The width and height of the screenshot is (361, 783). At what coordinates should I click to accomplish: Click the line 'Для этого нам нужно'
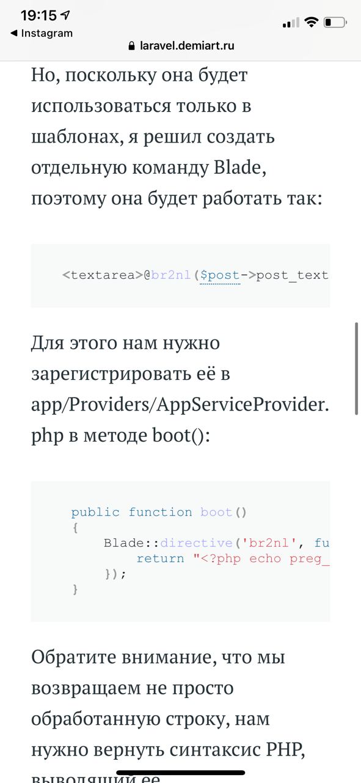click(125, 343)
